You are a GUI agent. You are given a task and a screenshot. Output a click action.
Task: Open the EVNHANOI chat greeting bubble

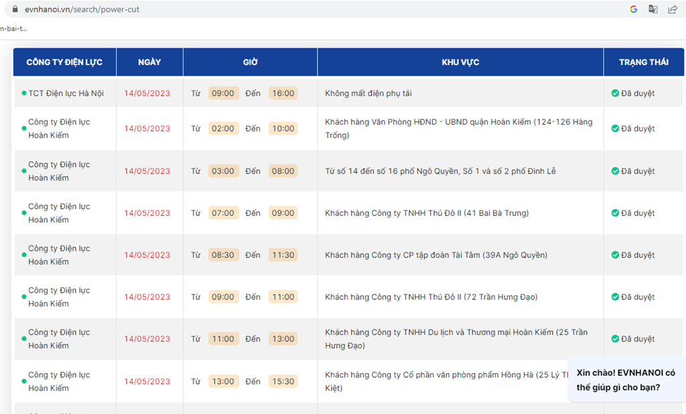pos(626,380)
